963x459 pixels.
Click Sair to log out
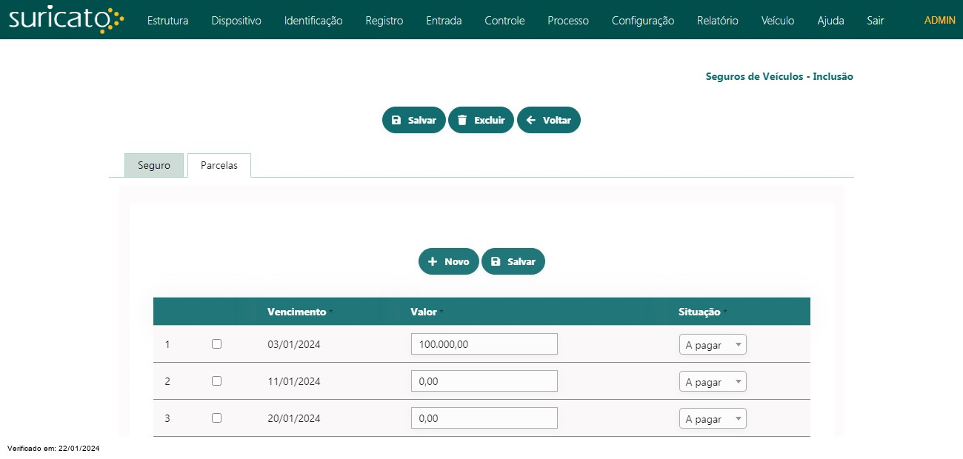point(875,21)
